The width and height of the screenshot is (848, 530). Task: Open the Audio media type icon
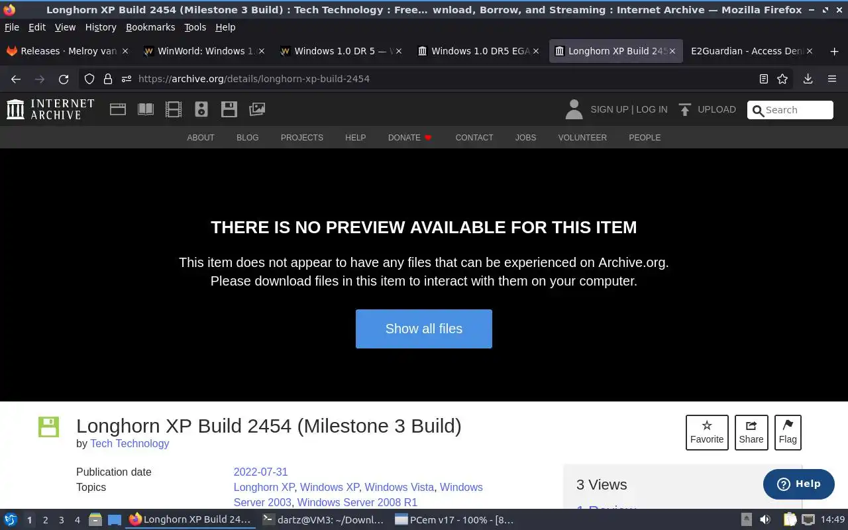tap(201, 109)
